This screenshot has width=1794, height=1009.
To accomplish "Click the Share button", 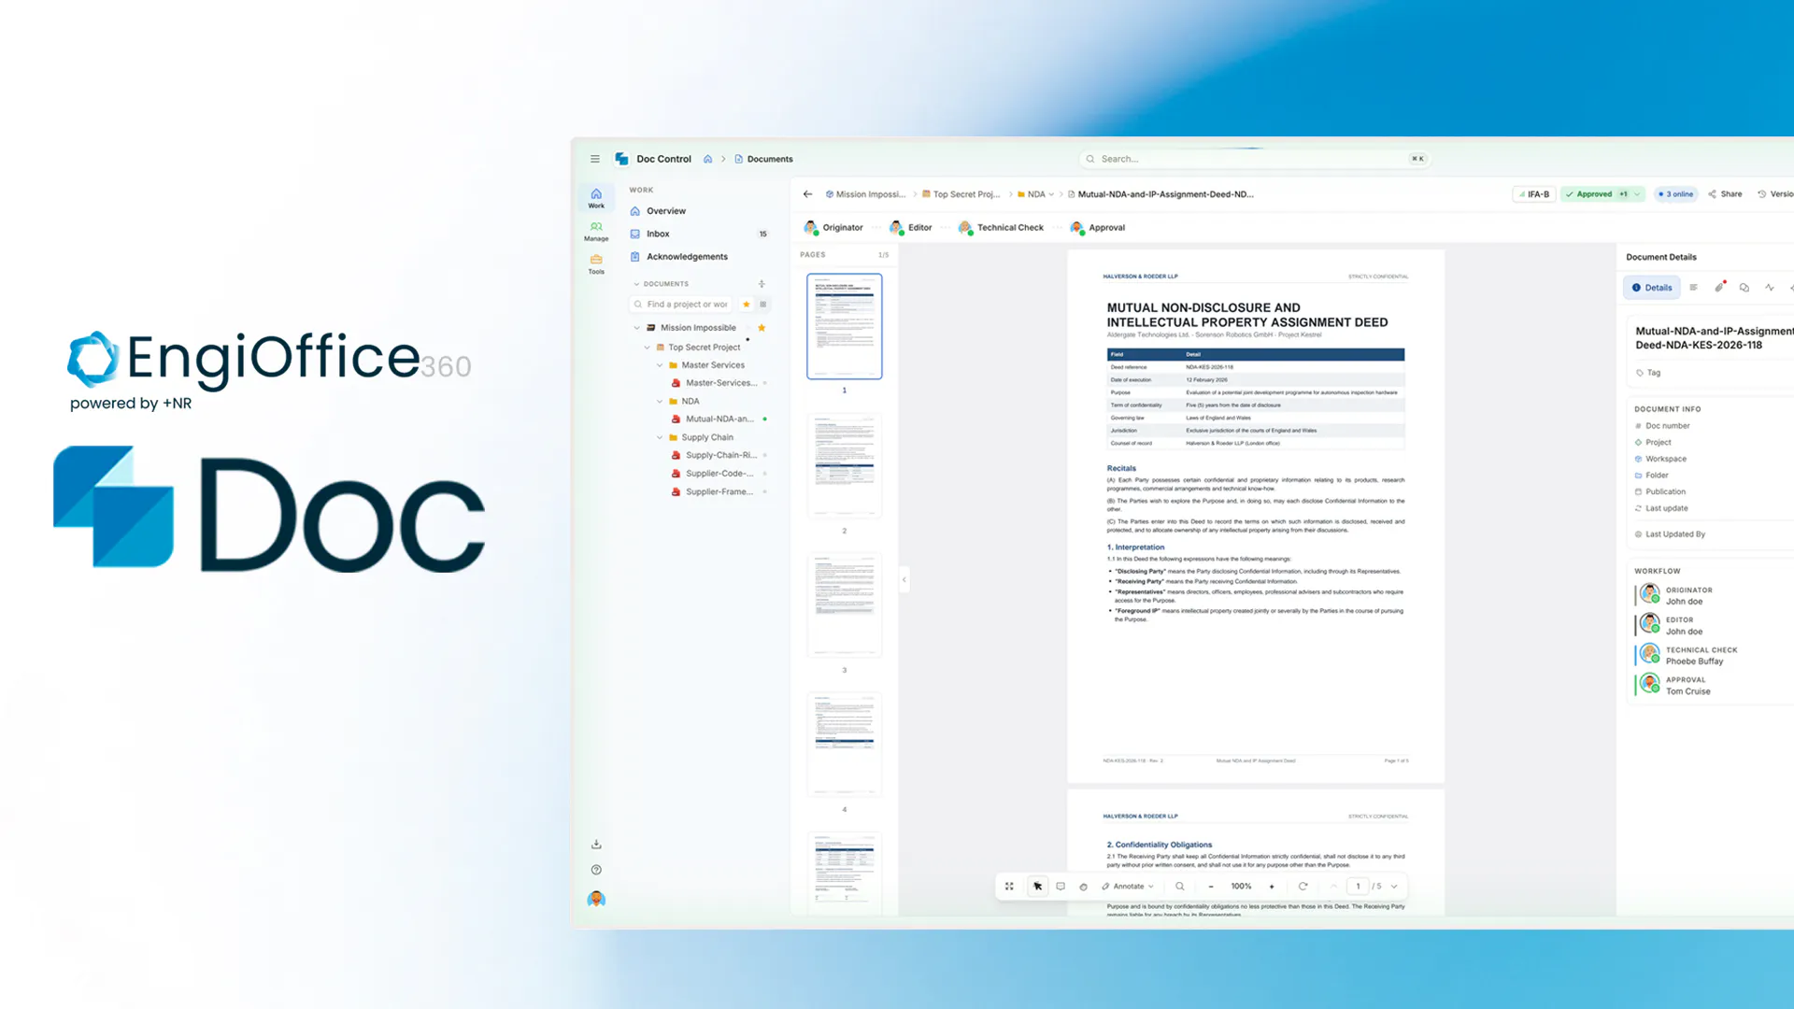I will pyautogui.click(x=1725, y=194).
